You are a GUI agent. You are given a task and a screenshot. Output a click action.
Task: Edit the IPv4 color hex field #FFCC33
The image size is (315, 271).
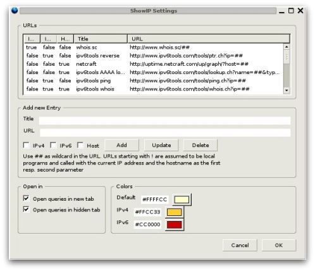tap(147, 212)
